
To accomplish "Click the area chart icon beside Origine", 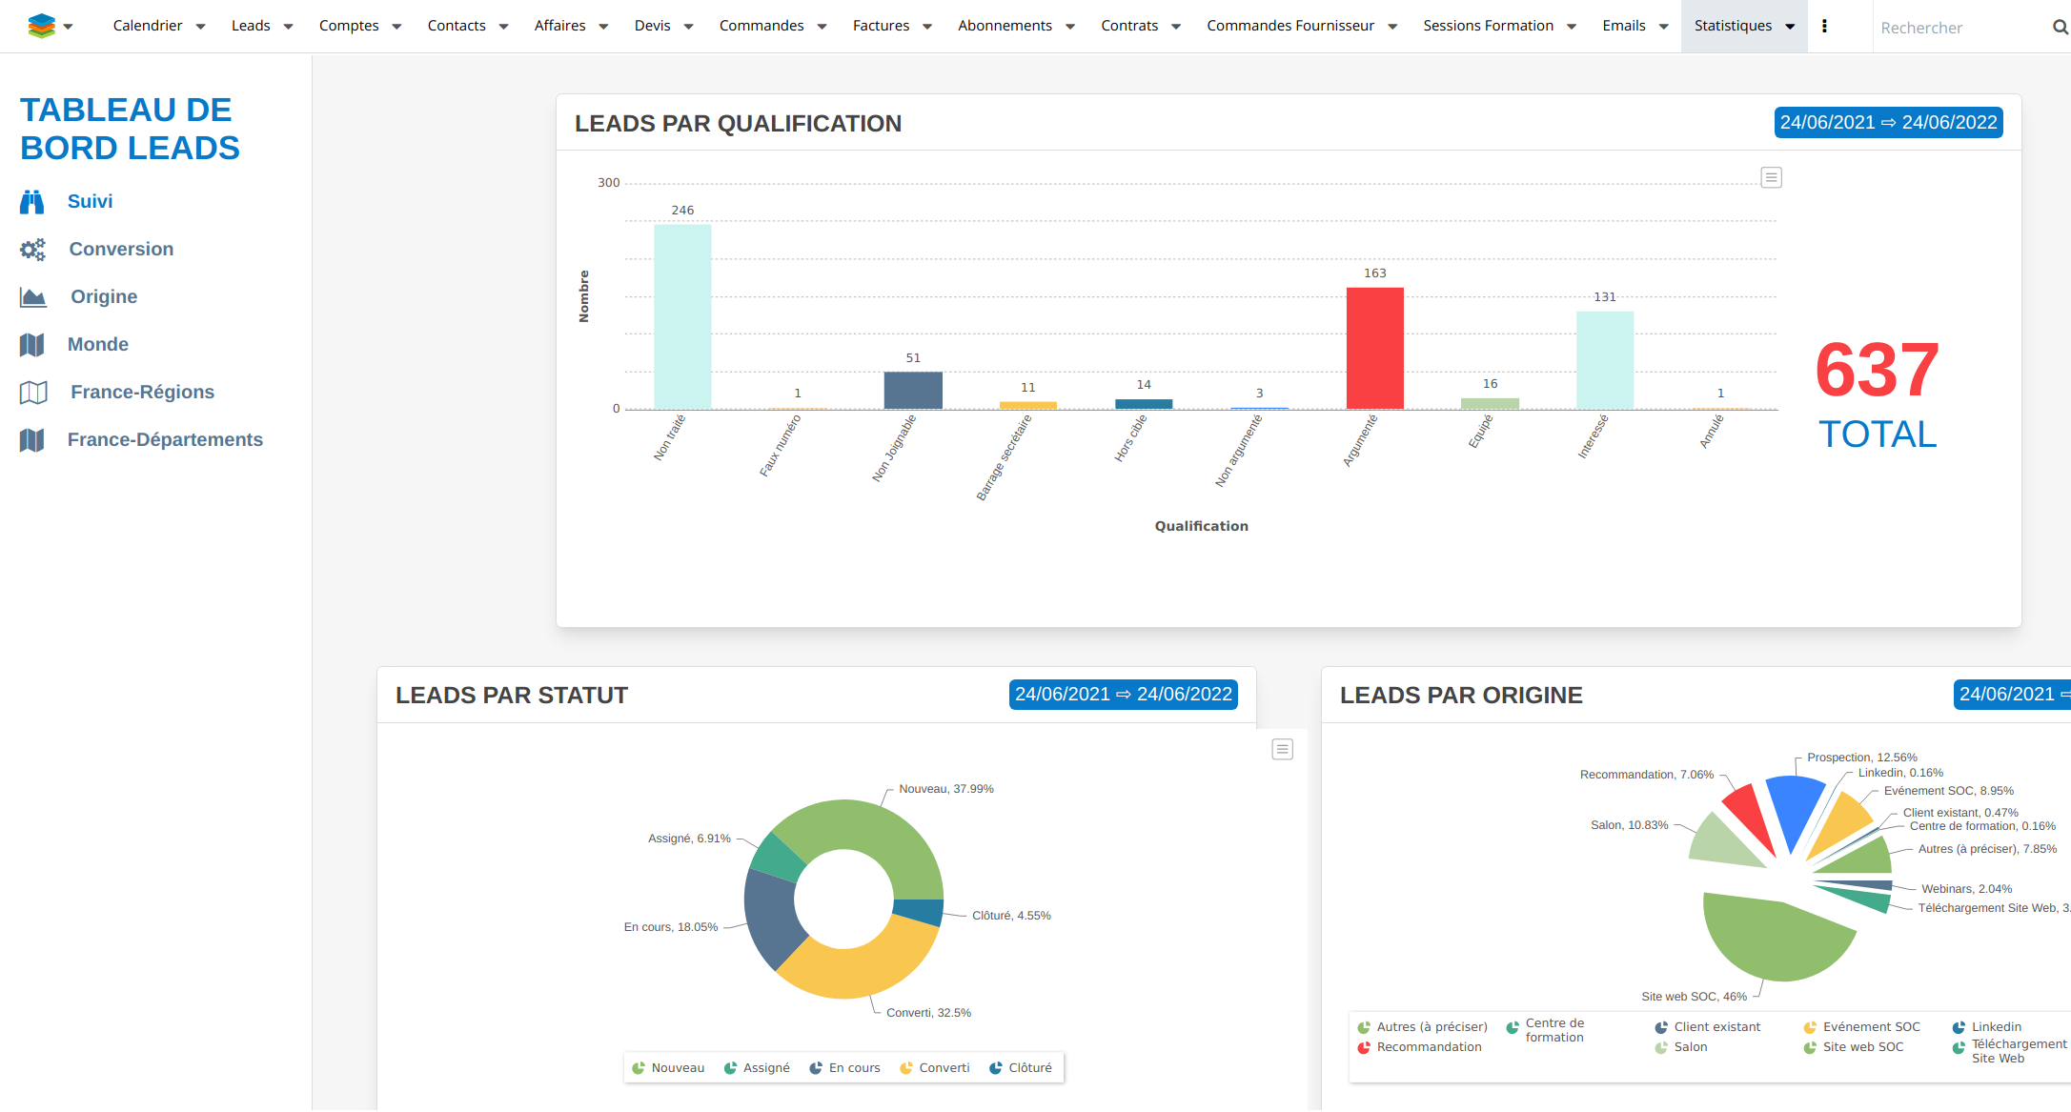I will (32, 297).
